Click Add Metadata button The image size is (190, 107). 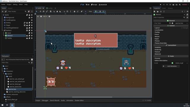click(171, 66)
